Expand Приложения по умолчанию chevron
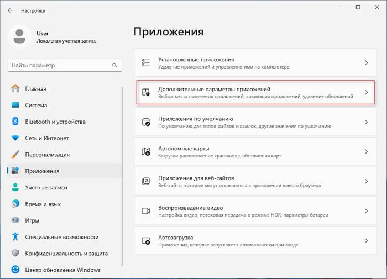This screenshot has width=387, height=279. click(x=366, y=122)
